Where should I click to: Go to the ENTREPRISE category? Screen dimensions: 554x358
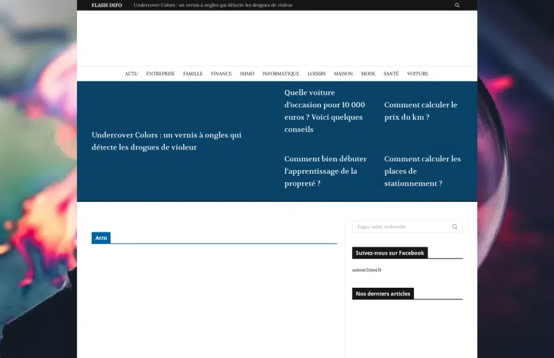point(160,74)
